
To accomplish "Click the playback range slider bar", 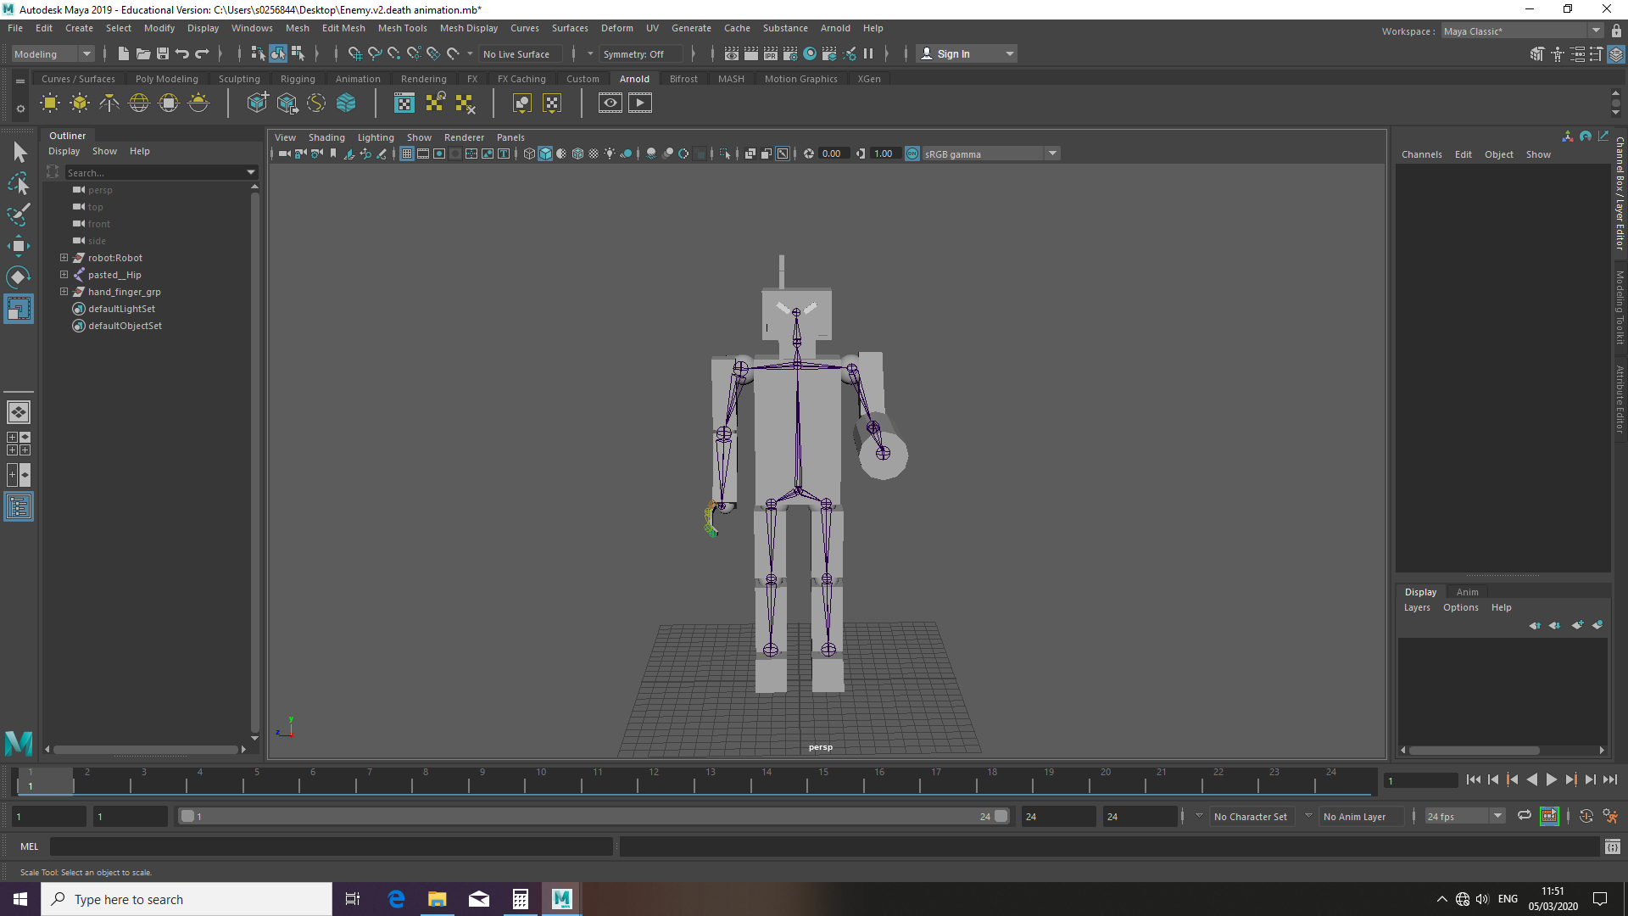I will pos(594,816).
